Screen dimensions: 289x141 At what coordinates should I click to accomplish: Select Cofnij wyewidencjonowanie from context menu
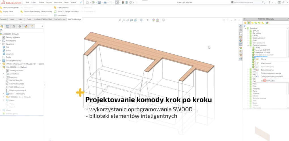(272, 76)
